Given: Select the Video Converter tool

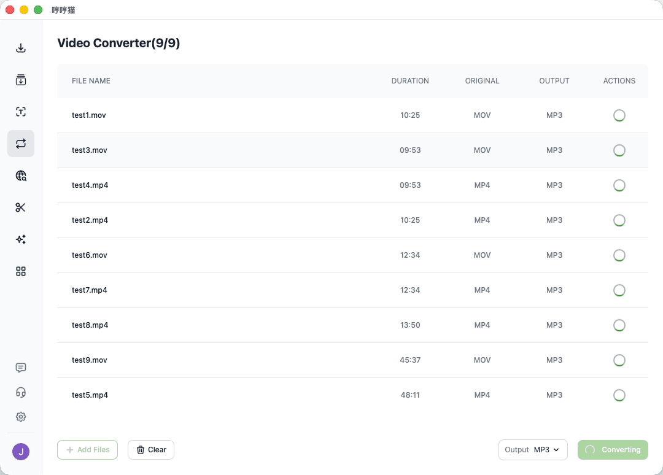Looking at the screenshot, I should point(21,144).
